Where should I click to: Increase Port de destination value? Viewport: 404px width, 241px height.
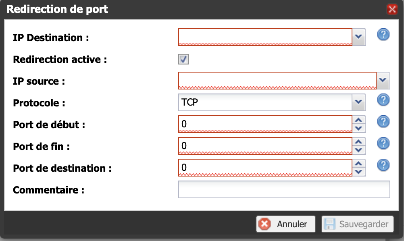(359, 163)
